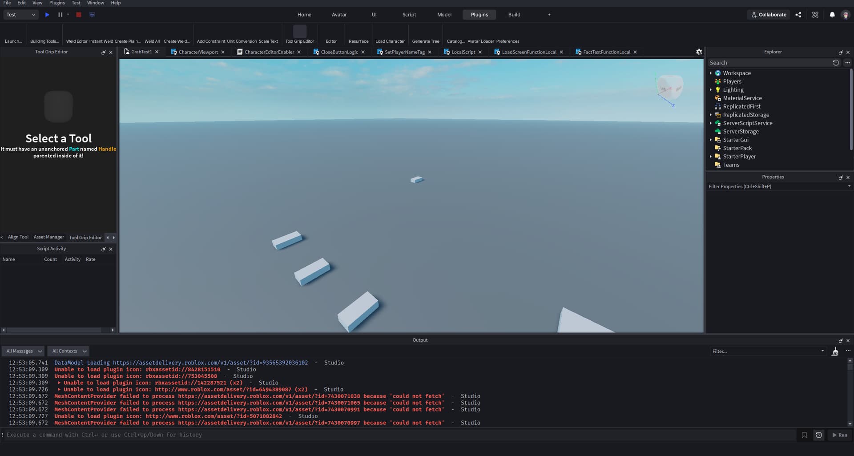Click the command bar bookmark icon
The width and height of the screenshot is (854, 456).
(804, 435)
